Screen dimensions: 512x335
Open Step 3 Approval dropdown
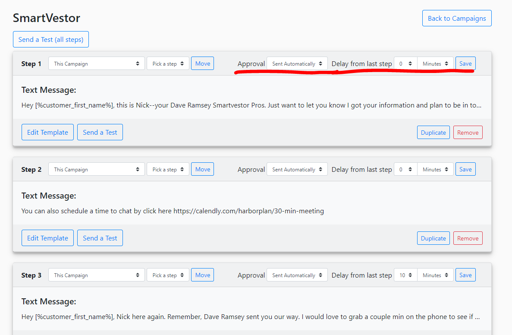[x=297, y=275]
